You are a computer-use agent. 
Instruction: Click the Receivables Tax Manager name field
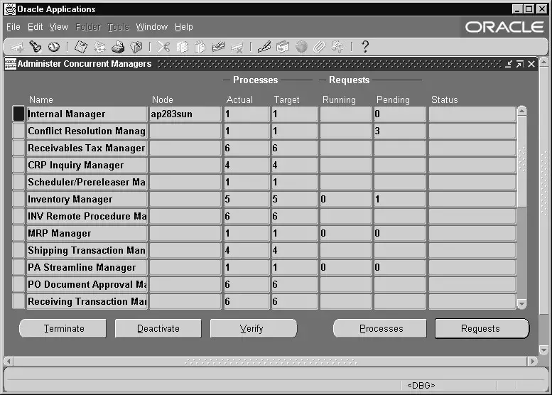tap(87, 148)
